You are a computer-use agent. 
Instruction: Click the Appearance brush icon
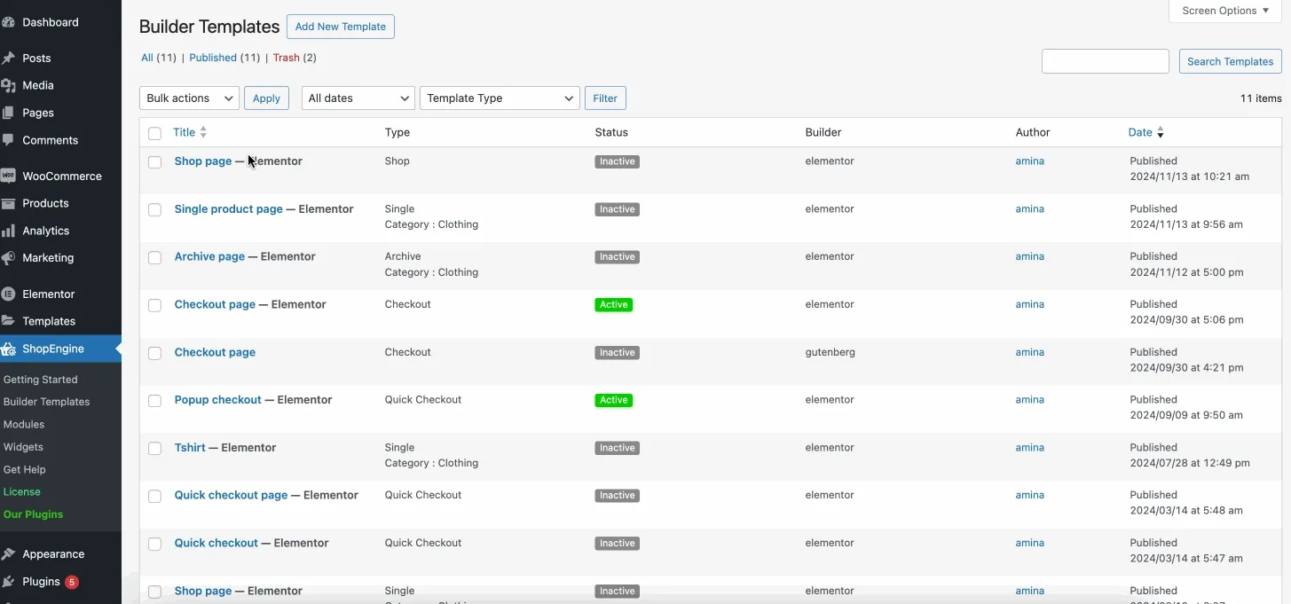click(8, 554)
